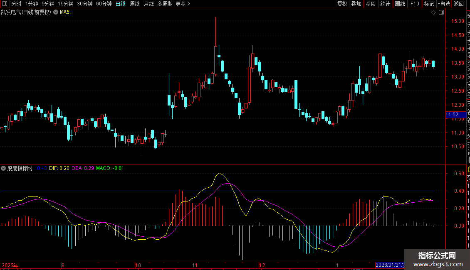Open the 标记 marking tool

[428, 4]
